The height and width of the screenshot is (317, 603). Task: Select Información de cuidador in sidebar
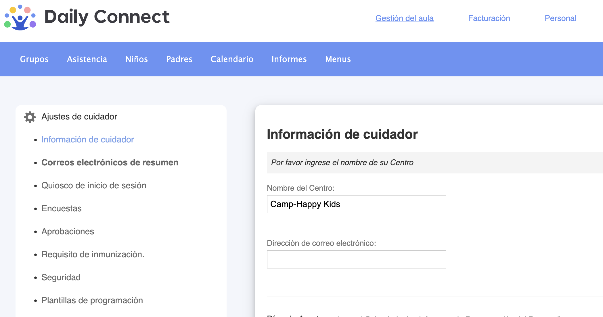[x=88, y=140]
